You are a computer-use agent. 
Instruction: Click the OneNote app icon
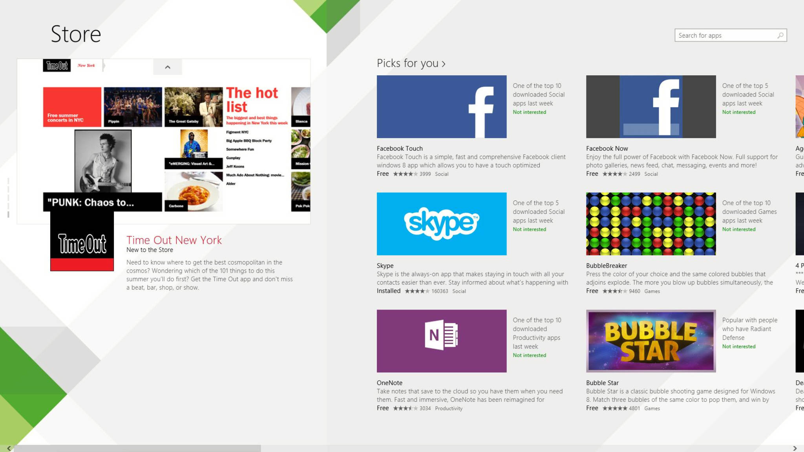click(x=441, y=341)
